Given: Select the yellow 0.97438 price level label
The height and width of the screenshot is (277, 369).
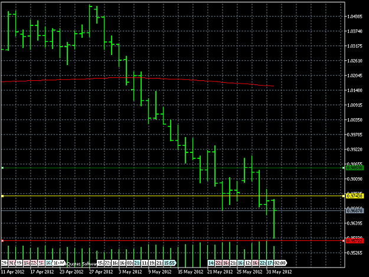Looking at the screenshot, I should [355, 196].
